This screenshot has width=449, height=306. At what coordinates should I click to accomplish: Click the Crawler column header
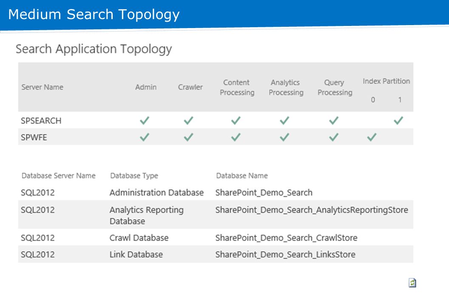click(190, 87)
